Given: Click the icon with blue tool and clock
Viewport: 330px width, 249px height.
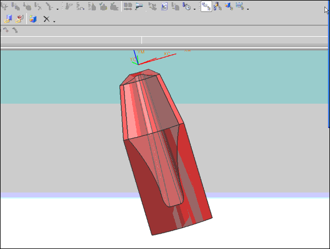Looking at the screenshot, I should coord(186,7).
